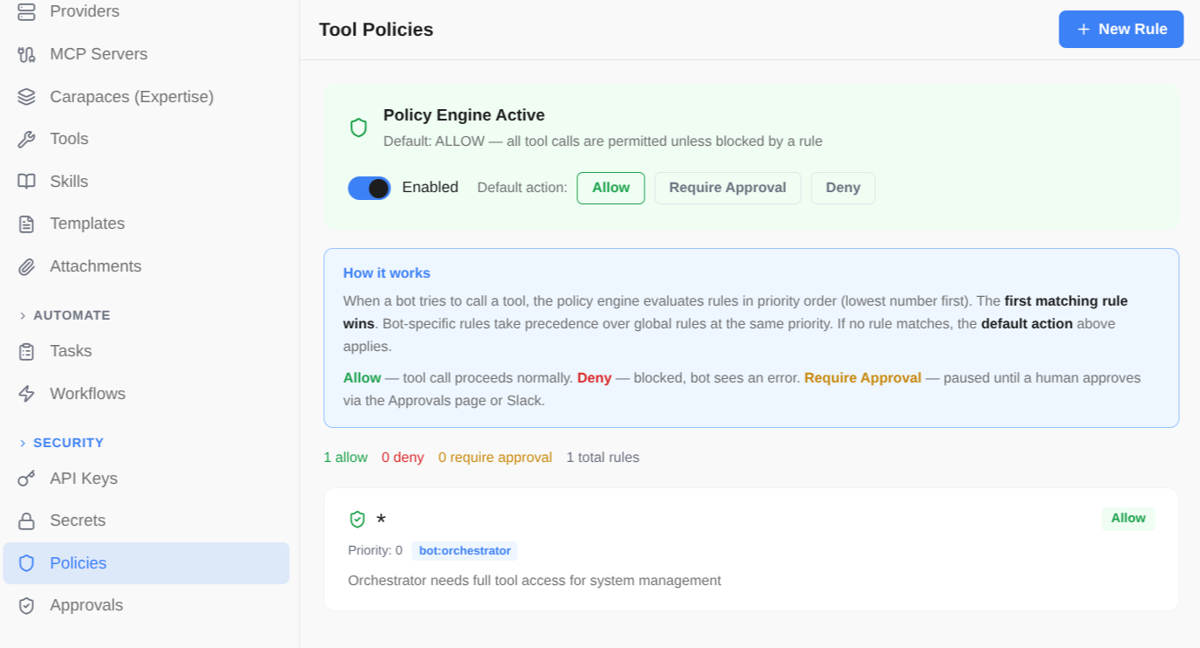Click the Tools wrench icon in sidebar
Image resolution: width=1200 pixels, height=648 pixels.
pyautogui.click(x=25, y=138)
